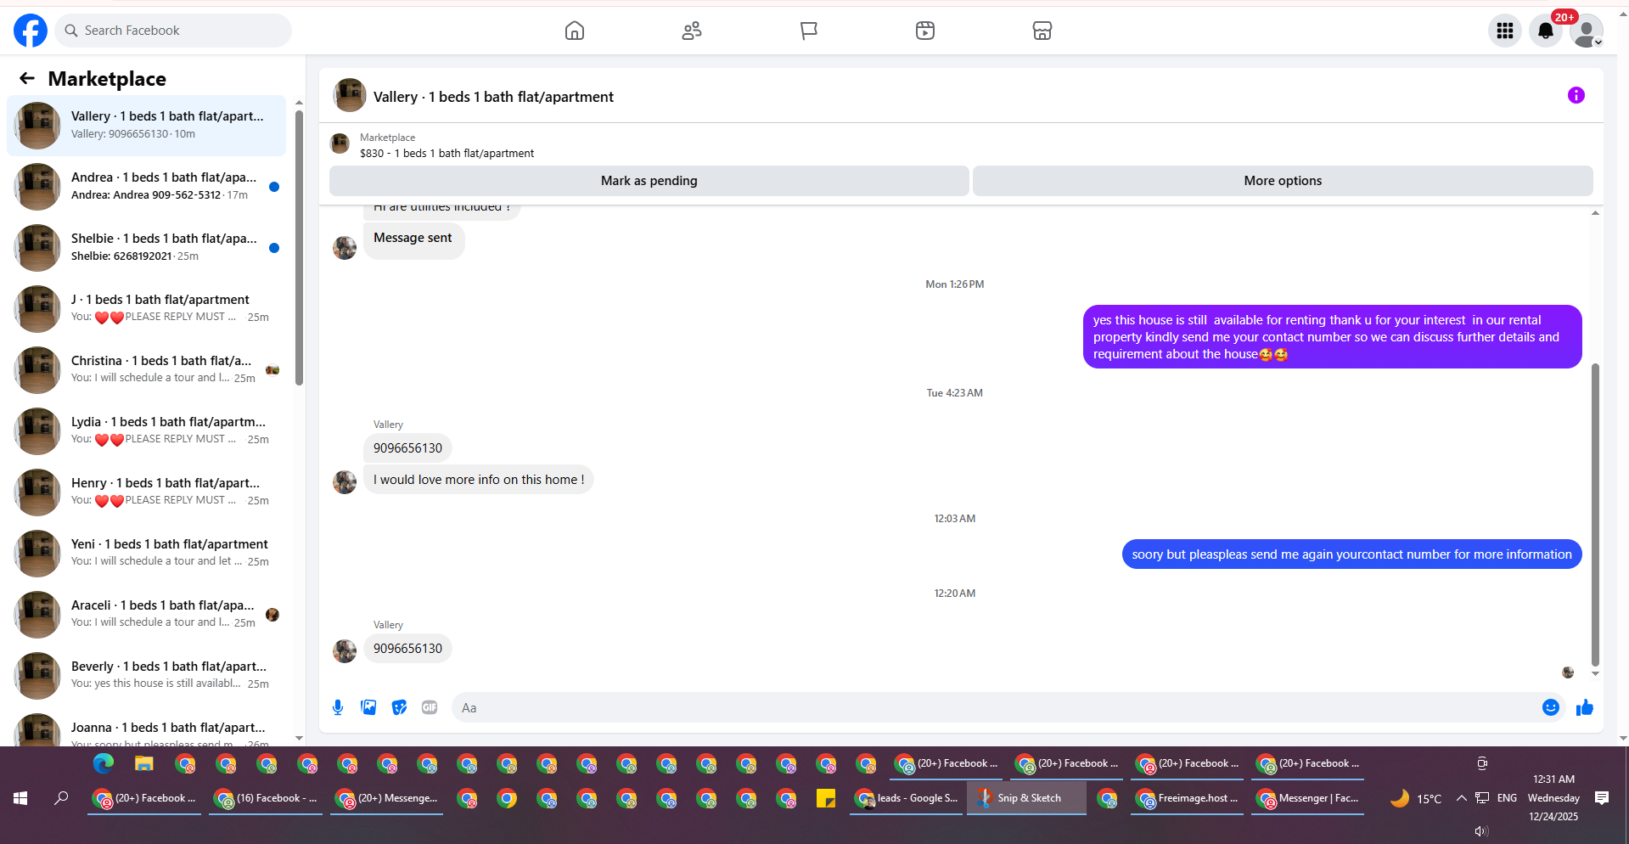Click 15°C weather widget
Screen dimensions: 1629x844
(1415, 798)
